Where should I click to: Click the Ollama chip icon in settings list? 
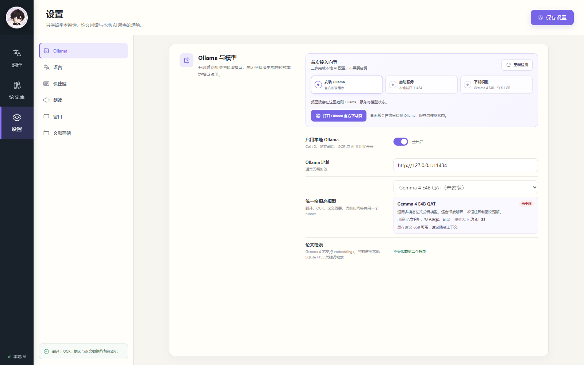coord(46,51)
